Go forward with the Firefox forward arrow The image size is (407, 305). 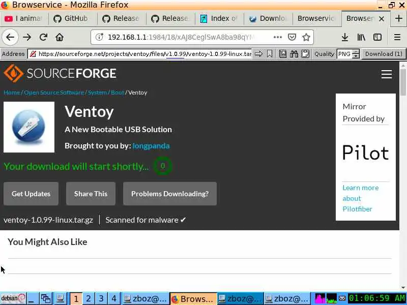tap(27, 37)
